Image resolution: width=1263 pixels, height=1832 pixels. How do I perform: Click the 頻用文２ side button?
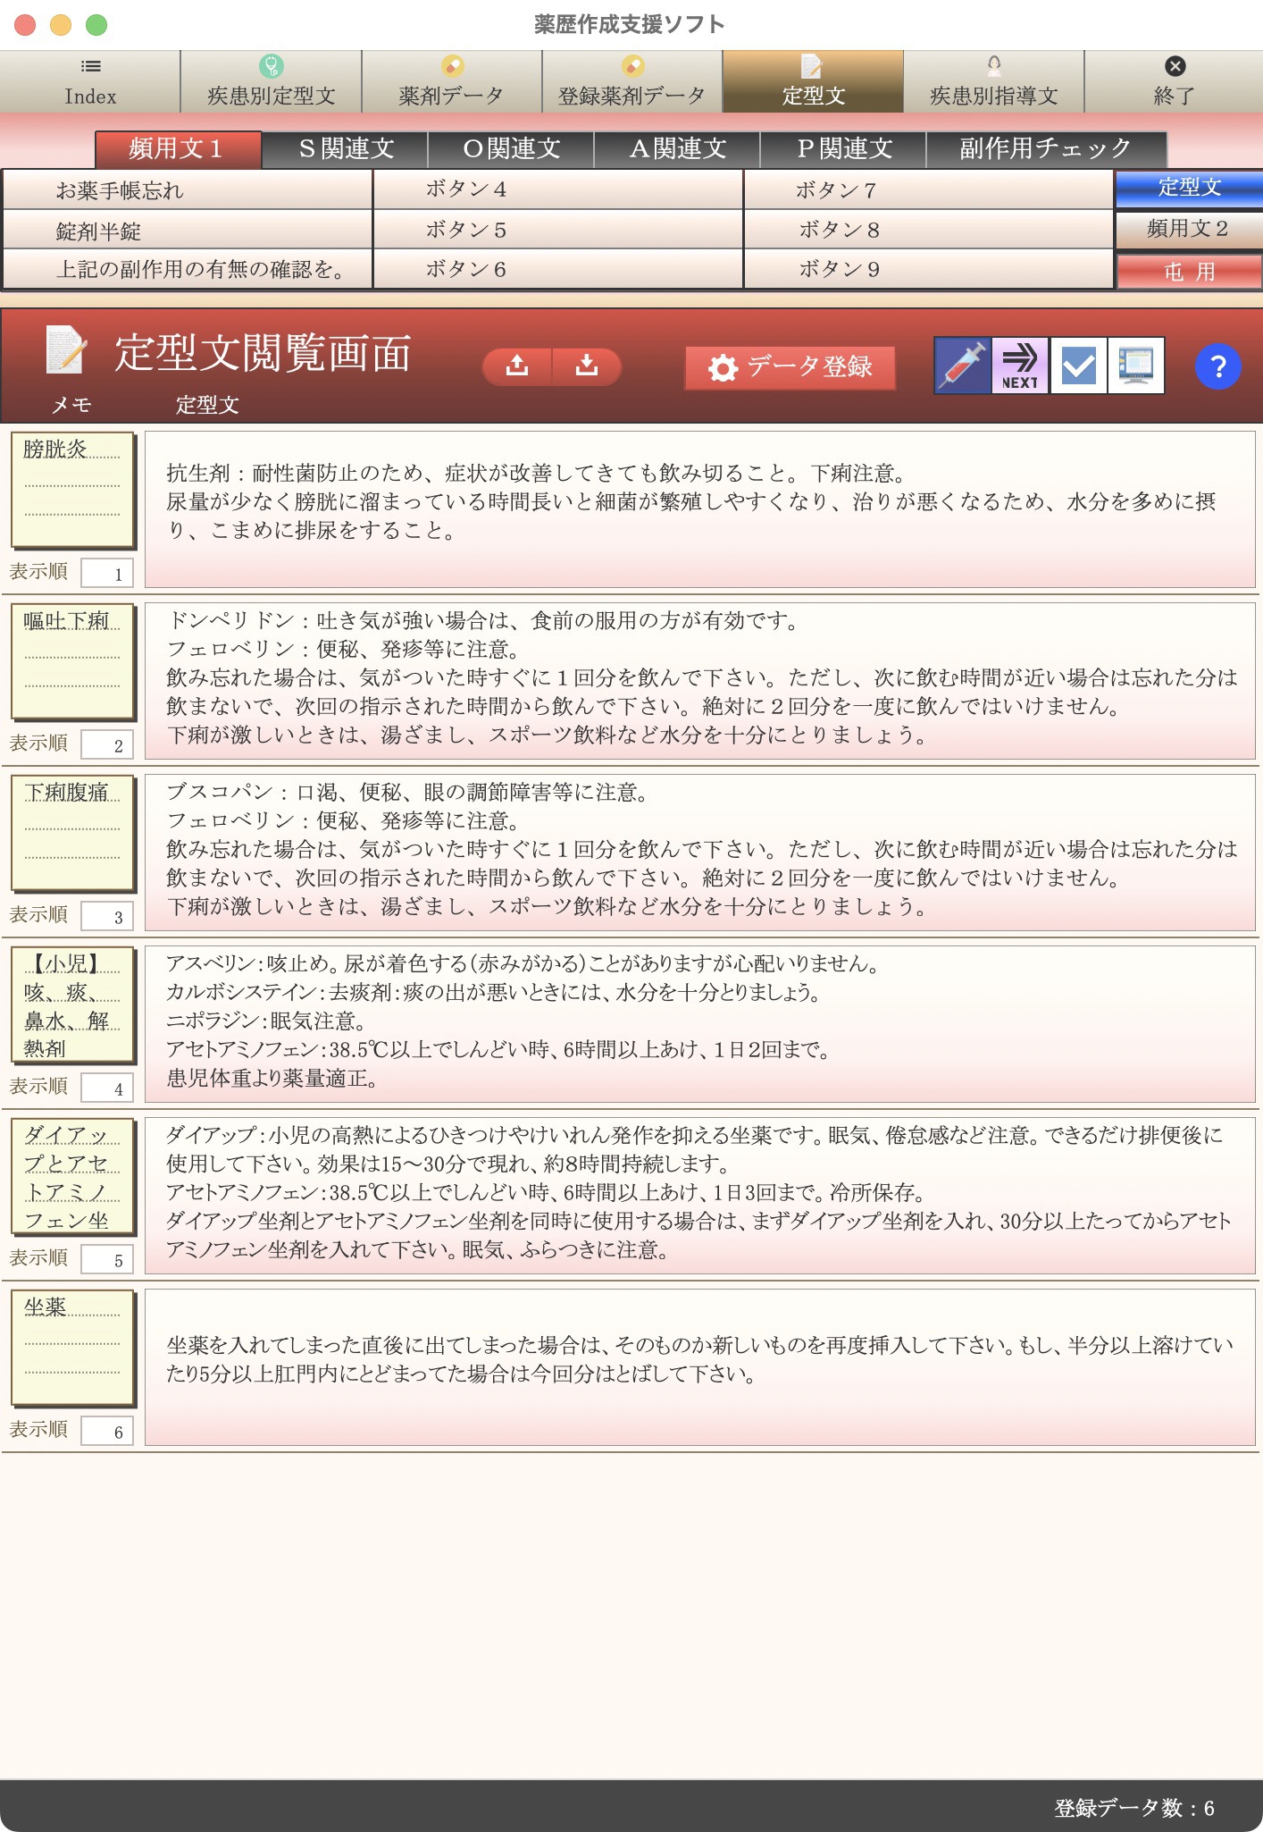point(1189,229)
